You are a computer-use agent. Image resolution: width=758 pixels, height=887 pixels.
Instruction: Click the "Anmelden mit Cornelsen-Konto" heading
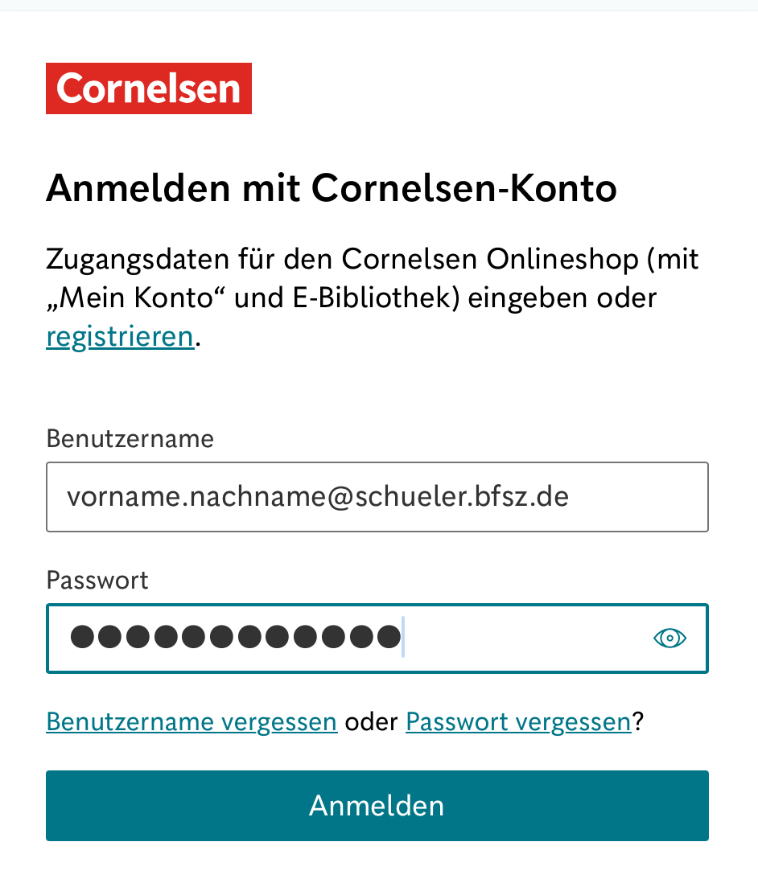coord(332,189)
